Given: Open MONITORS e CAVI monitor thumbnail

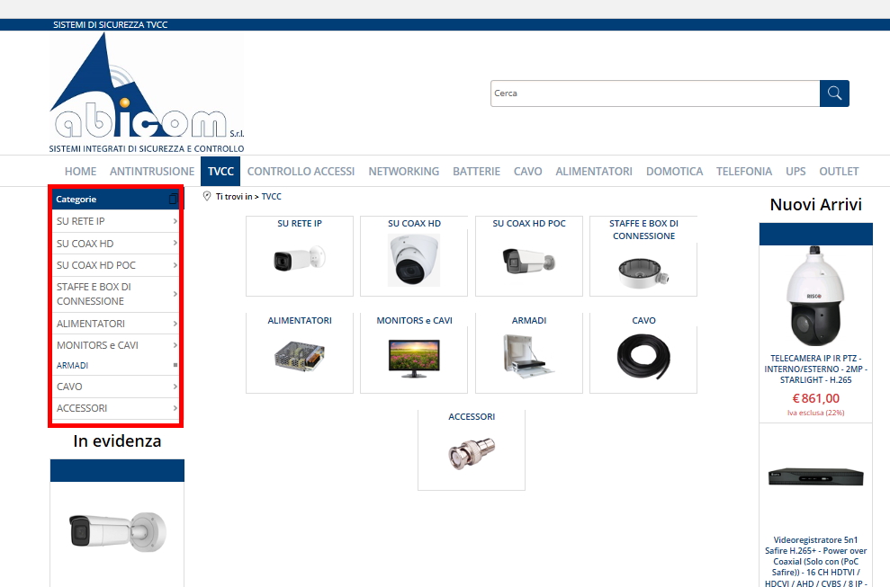Looking at the screenshot, I should click(x=414, y=357).
